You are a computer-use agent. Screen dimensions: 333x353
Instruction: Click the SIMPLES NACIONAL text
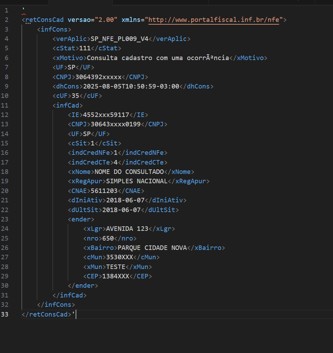(x=137, y=181)
